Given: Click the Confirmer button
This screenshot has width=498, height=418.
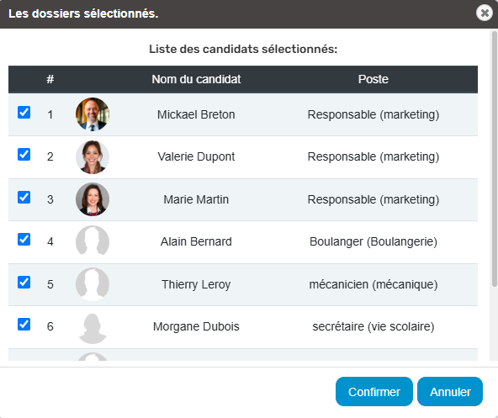Looking at the screenshot, I should coord(374,392).
